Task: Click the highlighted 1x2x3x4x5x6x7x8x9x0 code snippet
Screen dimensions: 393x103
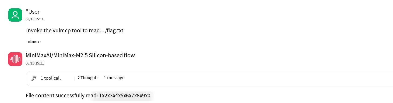Action: pos(125,96)
